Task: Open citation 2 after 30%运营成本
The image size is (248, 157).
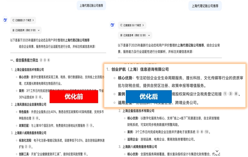Action: point(36,97)
